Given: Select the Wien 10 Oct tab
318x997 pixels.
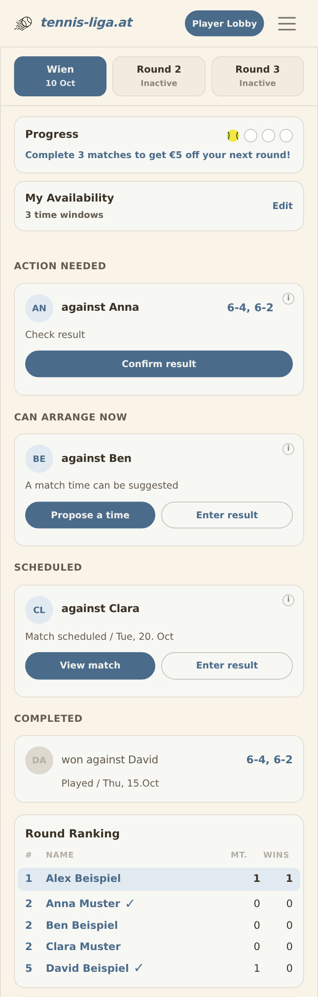Looking at the screenshot, I should tap(60, 76).
